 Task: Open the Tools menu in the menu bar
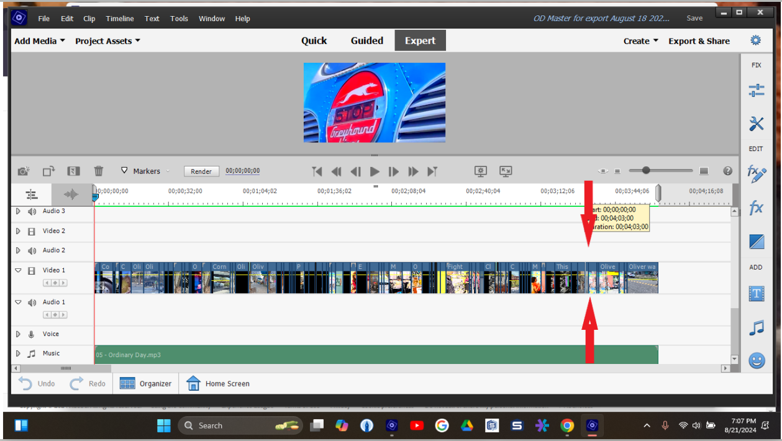click(179, 18)
